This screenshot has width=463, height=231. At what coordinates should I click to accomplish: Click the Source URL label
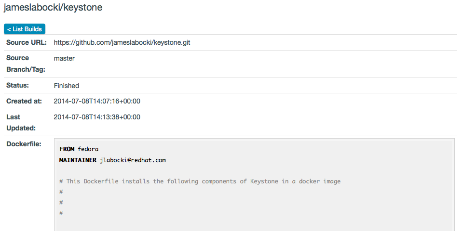pos(27,42)
